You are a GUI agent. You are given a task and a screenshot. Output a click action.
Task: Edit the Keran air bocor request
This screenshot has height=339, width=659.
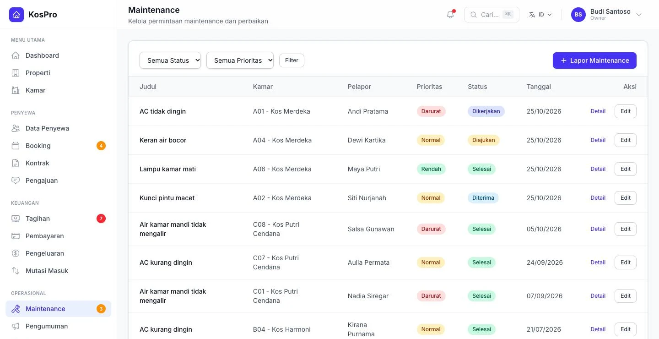[x=626, y=140]
